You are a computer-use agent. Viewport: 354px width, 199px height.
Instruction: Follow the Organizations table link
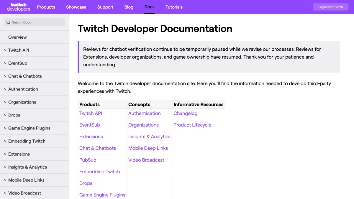coord(143,125)
